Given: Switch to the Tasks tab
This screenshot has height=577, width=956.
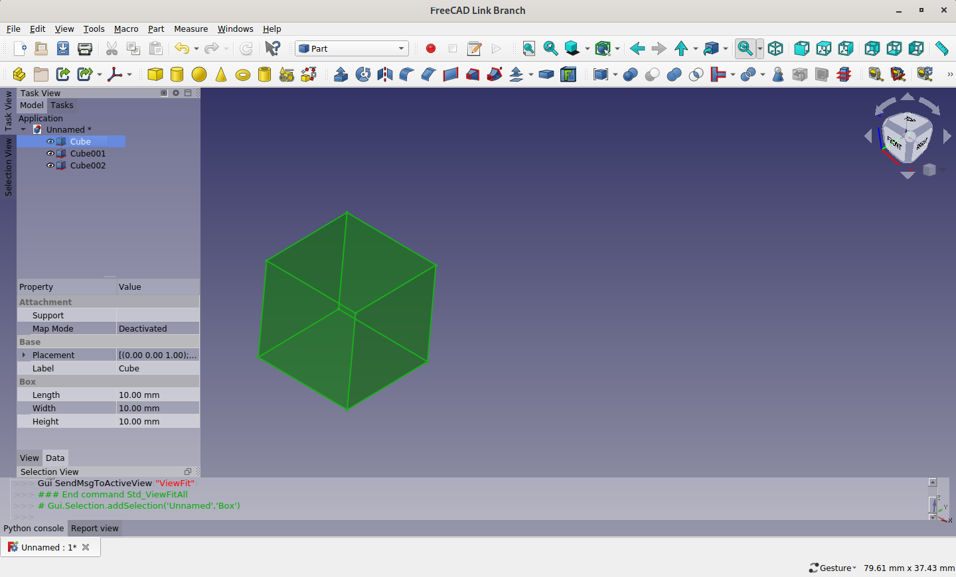Looking at the screenshot, I should point(62,105).
